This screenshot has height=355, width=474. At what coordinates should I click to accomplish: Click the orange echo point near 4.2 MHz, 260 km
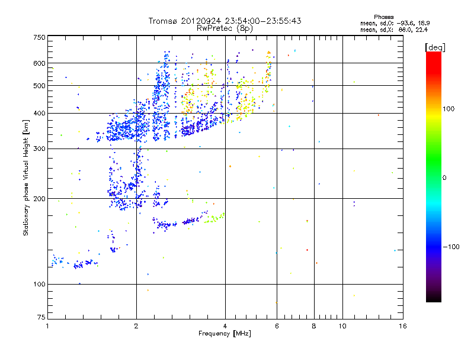[x=230, y=166]
